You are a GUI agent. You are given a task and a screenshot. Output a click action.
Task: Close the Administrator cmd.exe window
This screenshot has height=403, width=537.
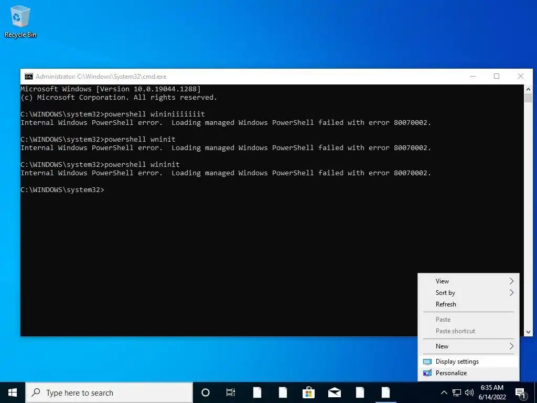pyautogui.click(x=521, y=76)
